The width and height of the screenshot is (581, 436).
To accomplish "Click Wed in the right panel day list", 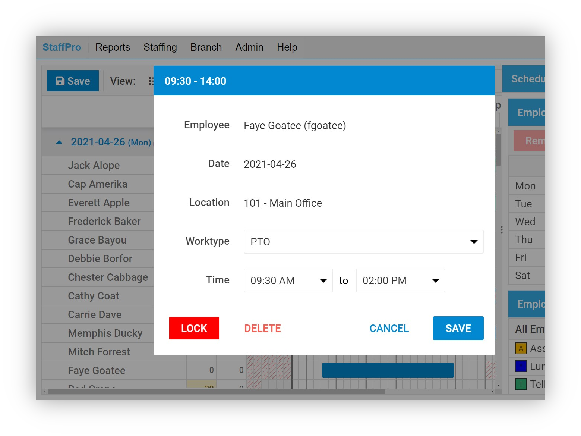I will pos(526,222).
